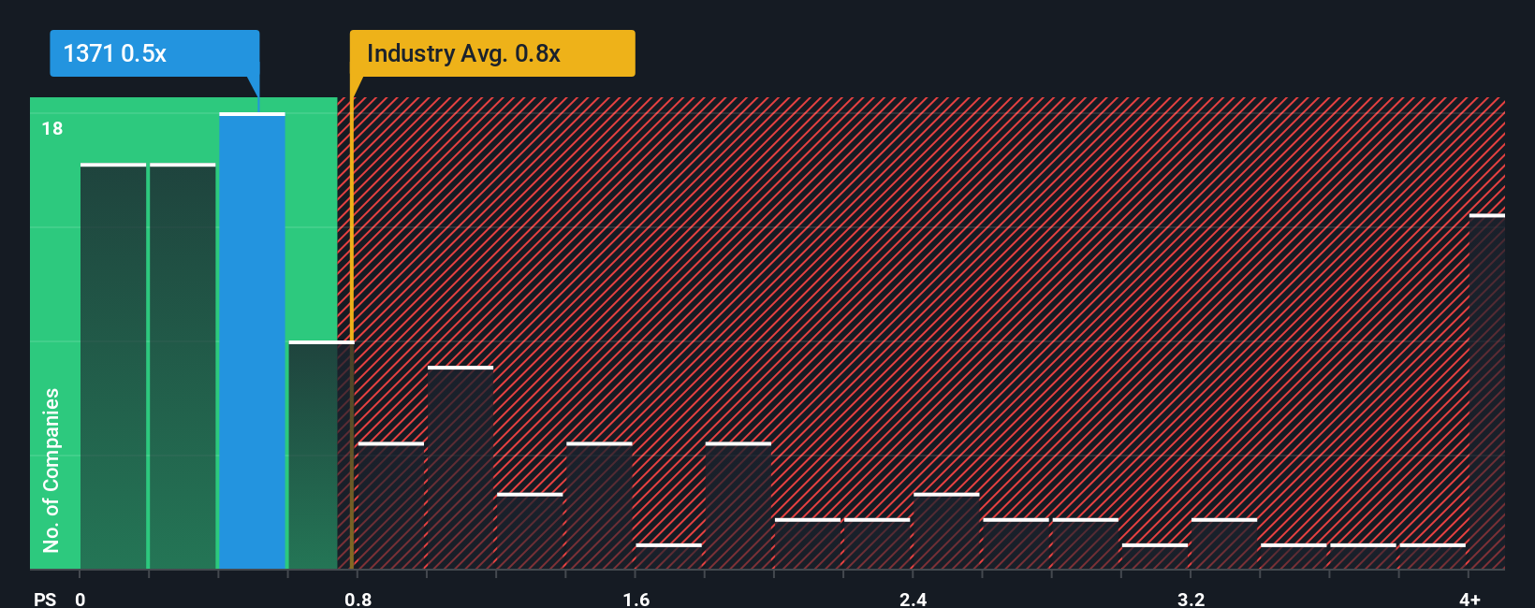Viewport: 1535px width, 608px height.
Task: Click the 1.6 x-axis tick label
Action: click(636, 599)
